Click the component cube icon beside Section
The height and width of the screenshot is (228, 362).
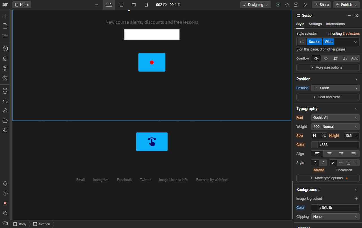[x=357, y=16]
